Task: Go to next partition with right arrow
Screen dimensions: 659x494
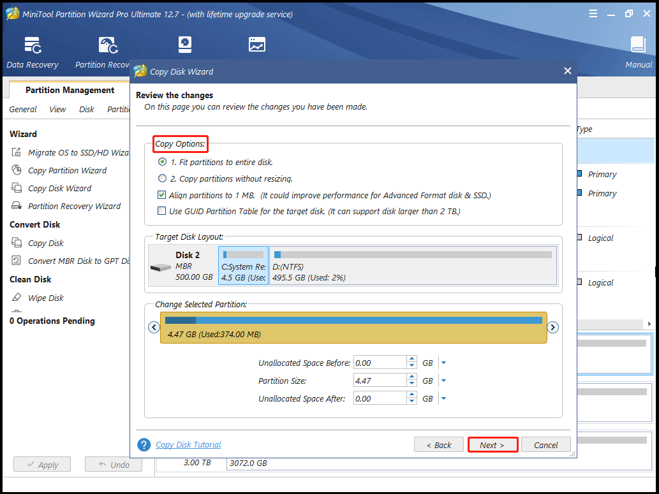Action: click(x=552, y=327)
